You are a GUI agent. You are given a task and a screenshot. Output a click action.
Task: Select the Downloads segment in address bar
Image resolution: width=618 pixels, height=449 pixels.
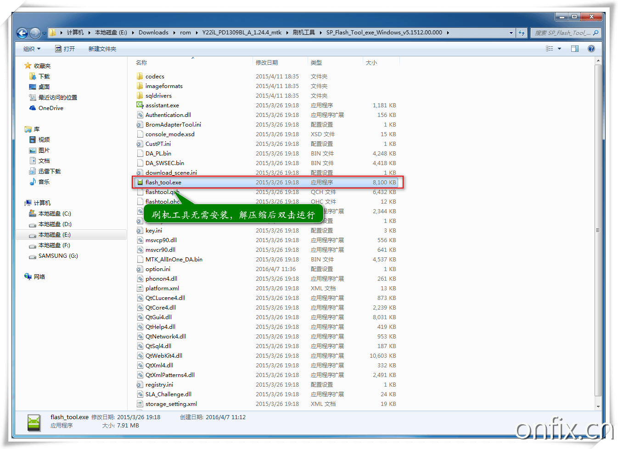click(153, 33)
